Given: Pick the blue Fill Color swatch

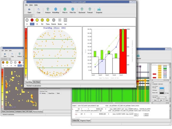Looking at the screenshot, I should pos(162,88).
